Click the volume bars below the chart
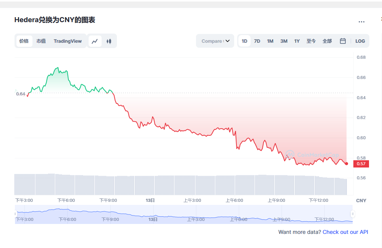The height and width of the screenshot is (248, 382). pyautogui.click(x=181, y=185)
